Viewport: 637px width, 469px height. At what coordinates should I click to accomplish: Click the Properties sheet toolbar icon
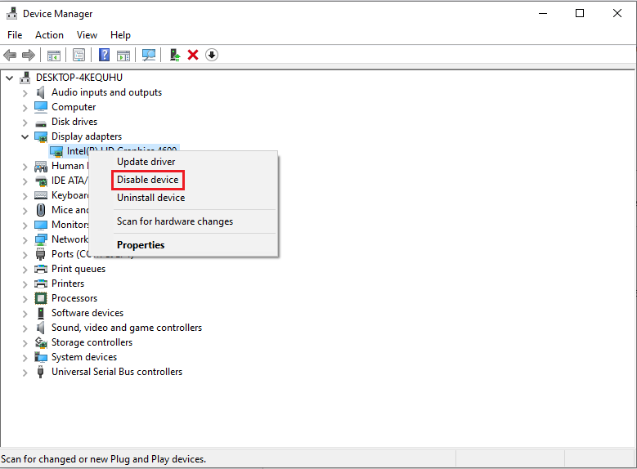pos(79,55)
